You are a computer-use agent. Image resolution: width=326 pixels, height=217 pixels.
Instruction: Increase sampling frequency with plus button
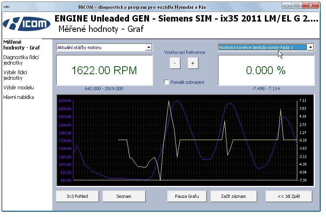[192, 63]
